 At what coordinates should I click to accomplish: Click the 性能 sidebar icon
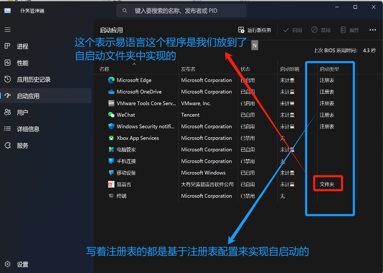(8, 63)
